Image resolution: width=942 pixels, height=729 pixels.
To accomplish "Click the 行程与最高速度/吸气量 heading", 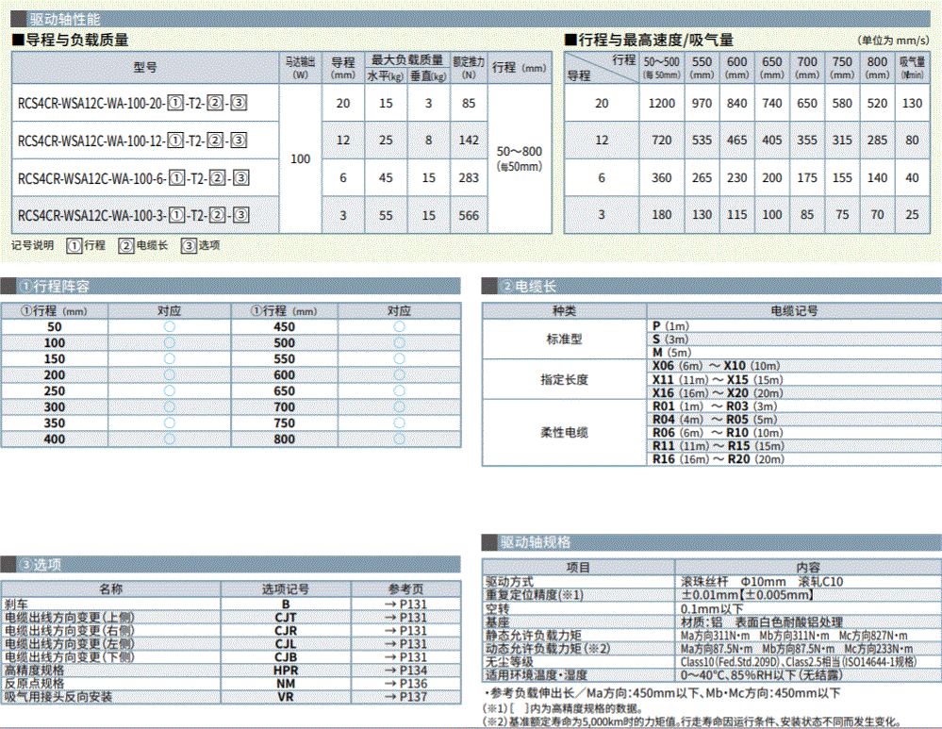I will [x=649, y=41].
